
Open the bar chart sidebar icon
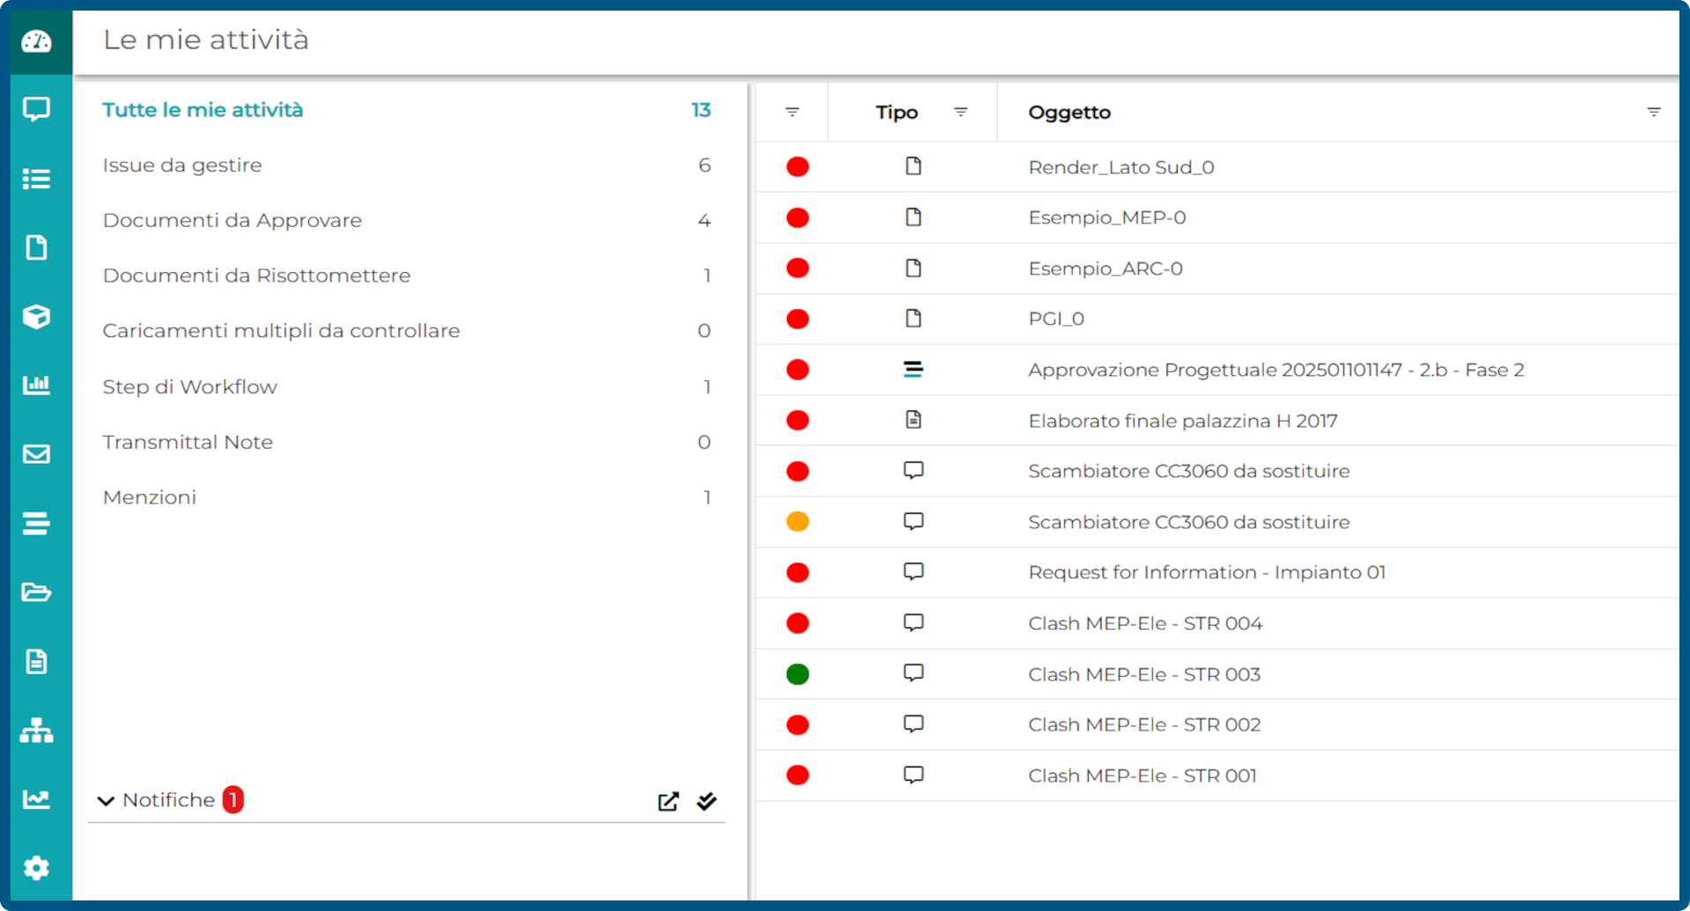point(36,385)
